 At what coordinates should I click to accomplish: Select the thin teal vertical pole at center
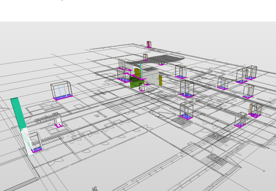click(x=141, y=72)
